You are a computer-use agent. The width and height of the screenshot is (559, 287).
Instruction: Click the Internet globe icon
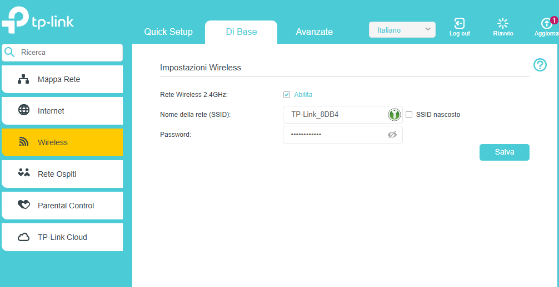[x=24, y=111]
